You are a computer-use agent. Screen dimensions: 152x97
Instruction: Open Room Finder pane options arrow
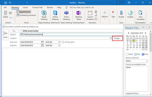click(x=143, y=28)
